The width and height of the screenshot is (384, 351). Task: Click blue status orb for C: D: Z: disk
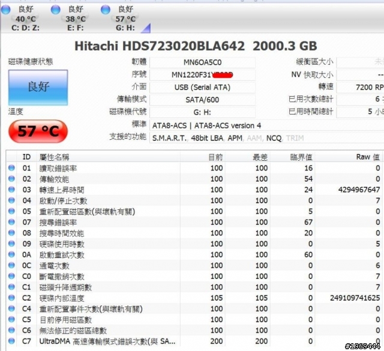(5, 10)
